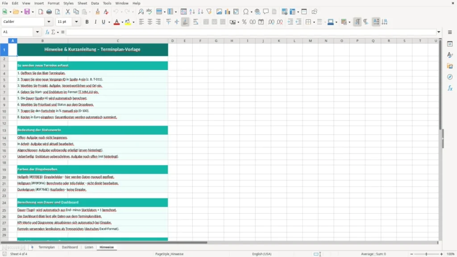
Task: Toggle Underline formatting
Action: click(103, 22)
